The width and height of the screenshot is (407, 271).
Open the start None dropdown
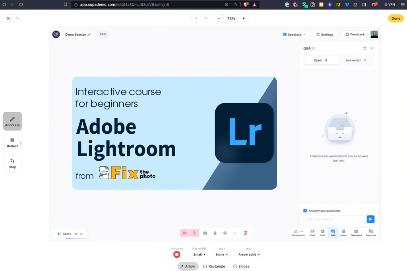pyautogui.click(x=222, y=254)
